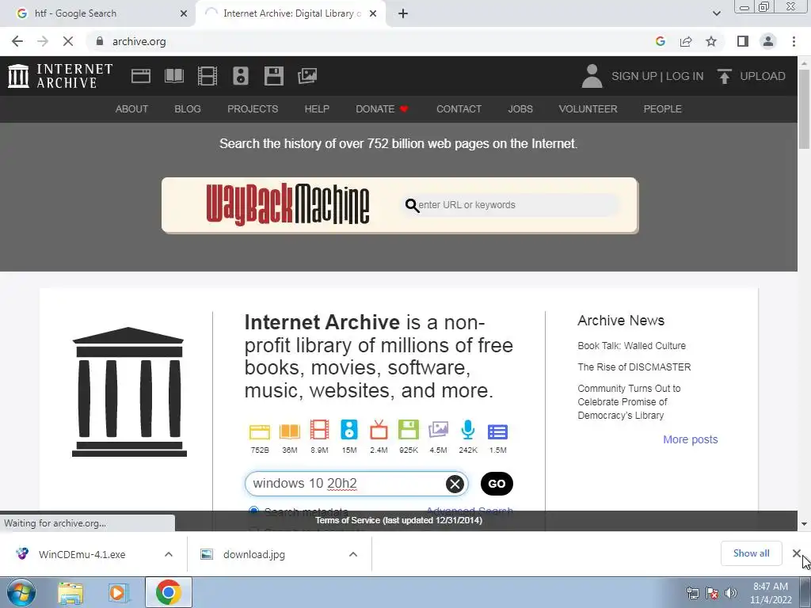Switch to the htf - Google Search tab
This screenshot has width=811, height=608.
97,13
